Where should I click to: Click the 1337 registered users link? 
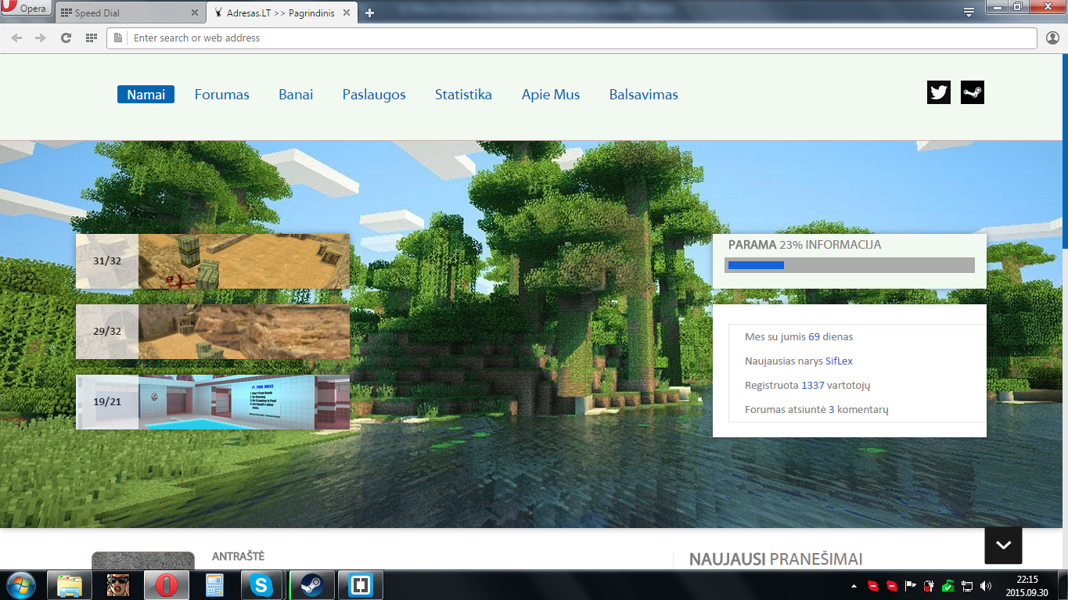coord(814,386)
